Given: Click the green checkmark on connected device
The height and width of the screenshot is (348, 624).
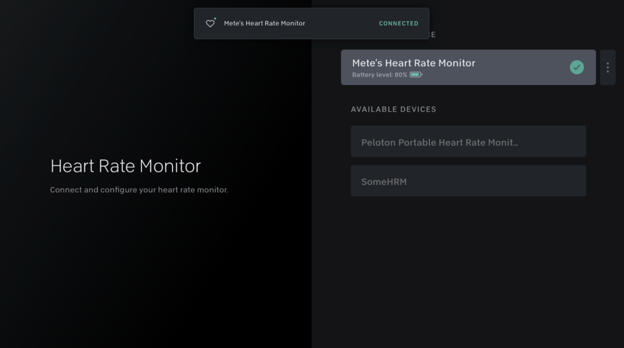Looking at the screenshot, I should pos(576,67).
